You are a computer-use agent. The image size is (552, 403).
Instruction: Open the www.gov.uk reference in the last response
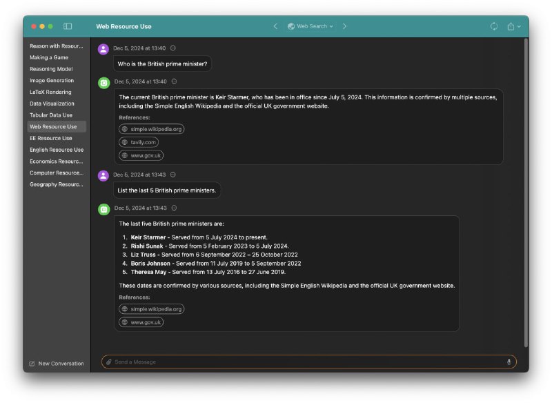click(141, 322)
